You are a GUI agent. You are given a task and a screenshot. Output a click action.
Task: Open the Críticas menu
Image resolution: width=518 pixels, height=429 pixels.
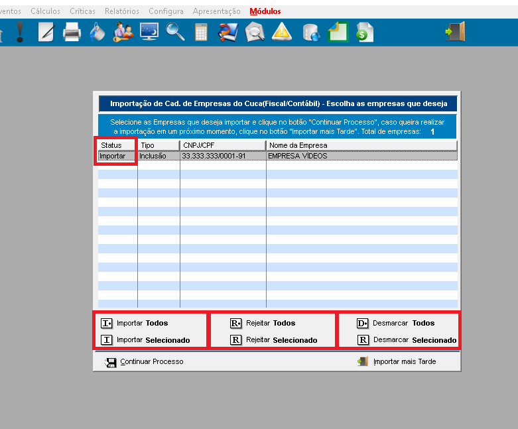tap(82, 11)
